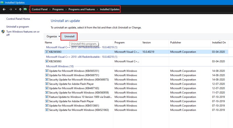Click the shield icon beside Windows features
The width and height of the screenshot is (233, 128).
click(x=3, y=32)
